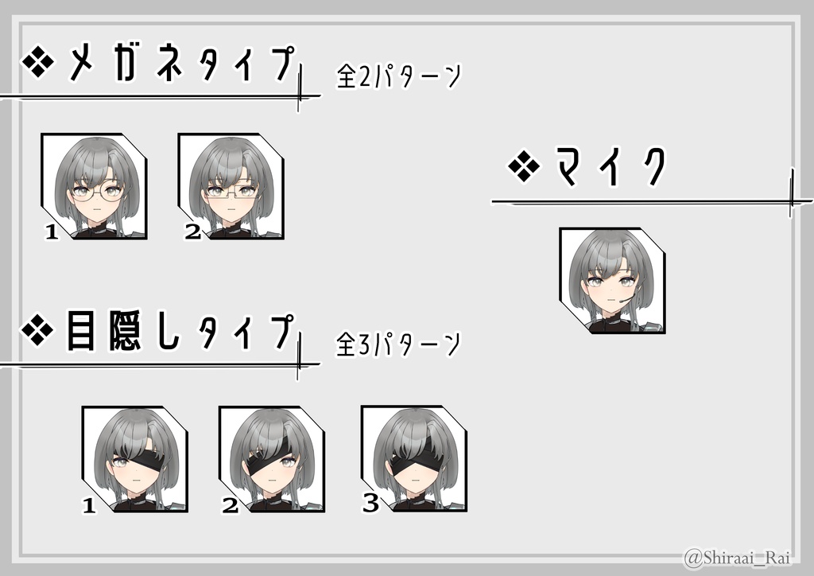Click number 2 label under glasses portrait
The image size is (814, 576).
(192, 232)
